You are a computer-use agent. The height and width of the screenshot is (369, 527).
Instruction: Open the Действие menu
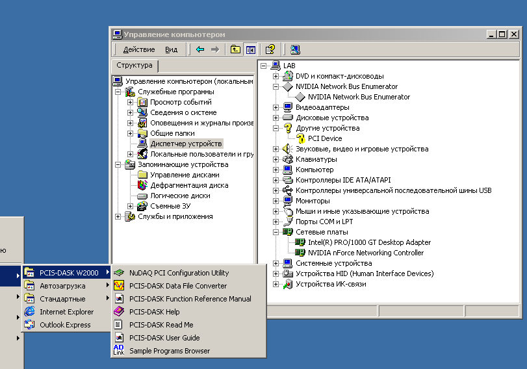click(138, 49)
